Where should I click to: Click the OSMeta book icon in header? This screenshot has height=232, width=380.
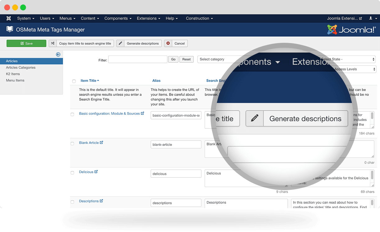(x=10, y=29)
